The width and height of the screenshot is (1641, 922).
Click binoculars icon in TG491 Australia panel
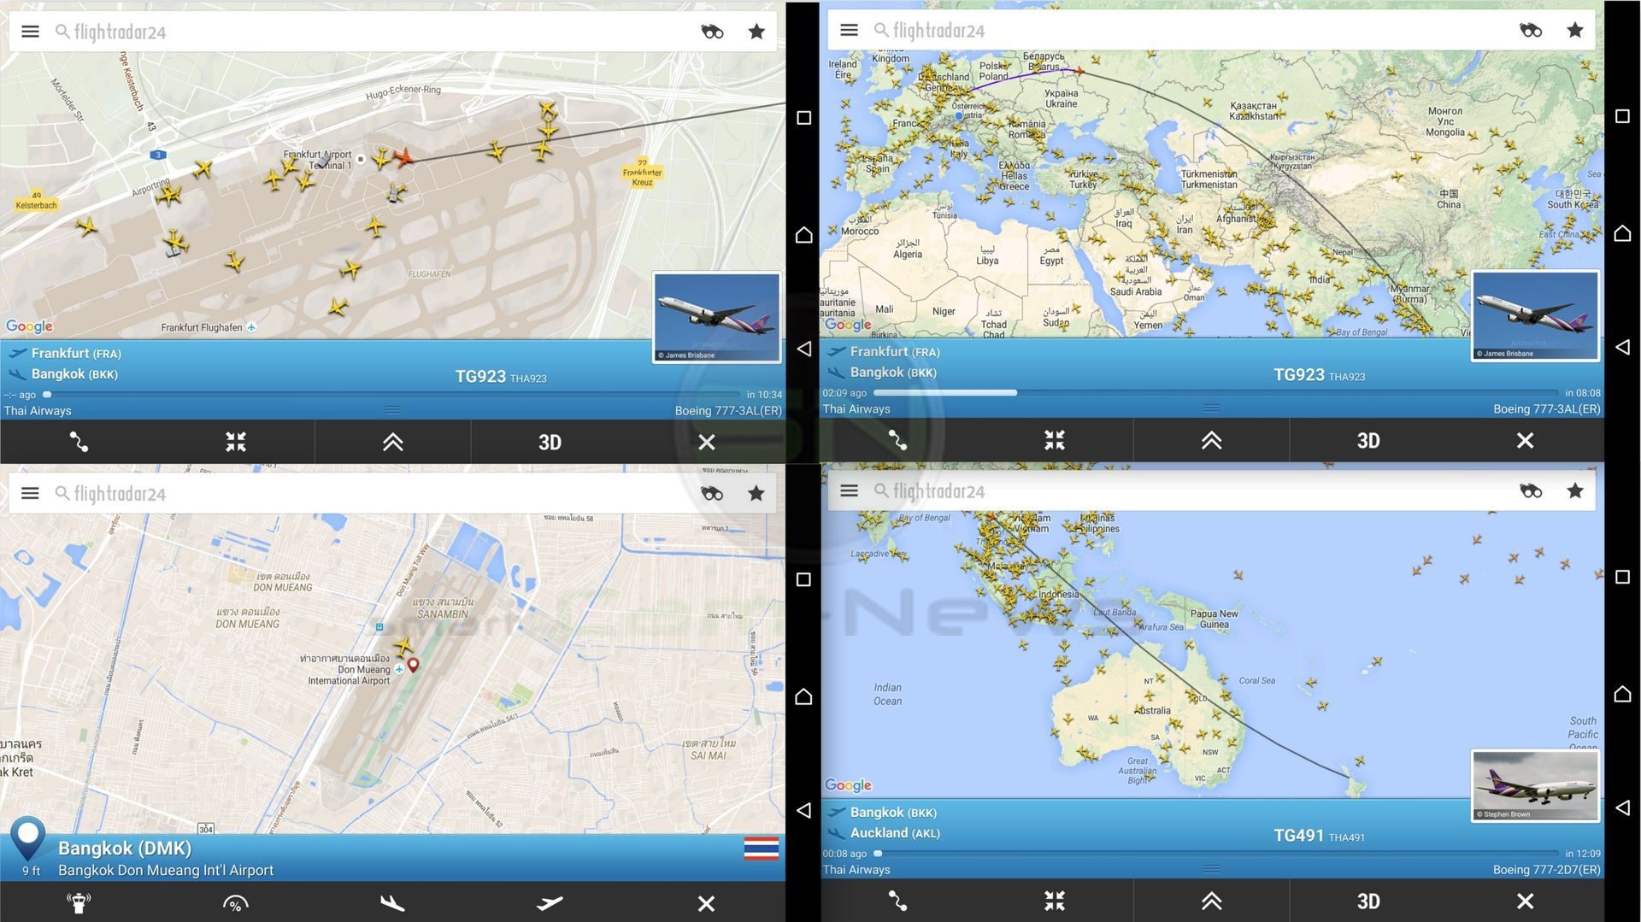click(1531, 490)
